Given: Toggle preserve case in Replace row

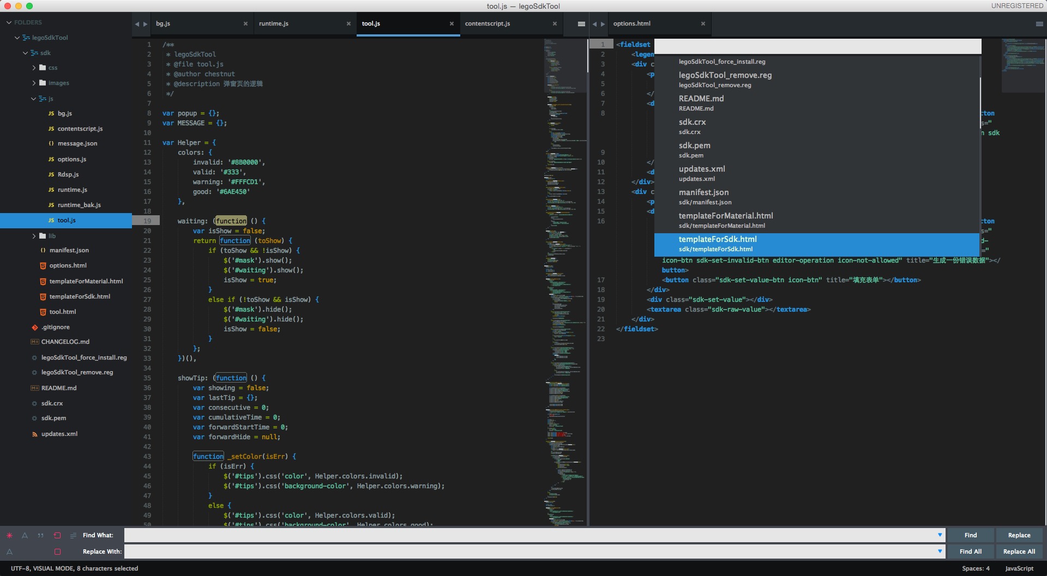Looking at the screenshot, I should [x=9, y=551].
